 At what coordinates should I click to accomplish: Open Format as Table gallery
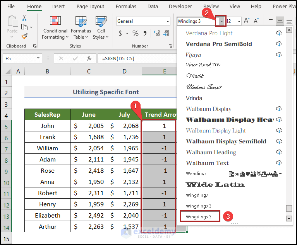tap(81, 27)
